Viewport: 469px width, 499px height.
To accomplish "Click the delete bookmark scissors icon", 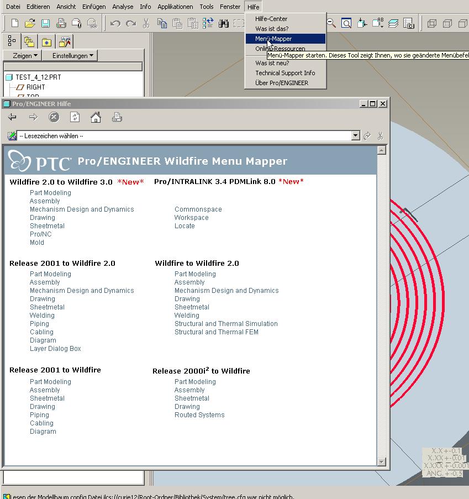I will tap(380, 136).
